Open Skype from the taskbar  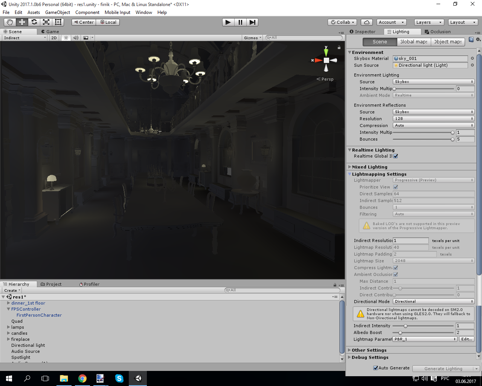tap(119, 378)
